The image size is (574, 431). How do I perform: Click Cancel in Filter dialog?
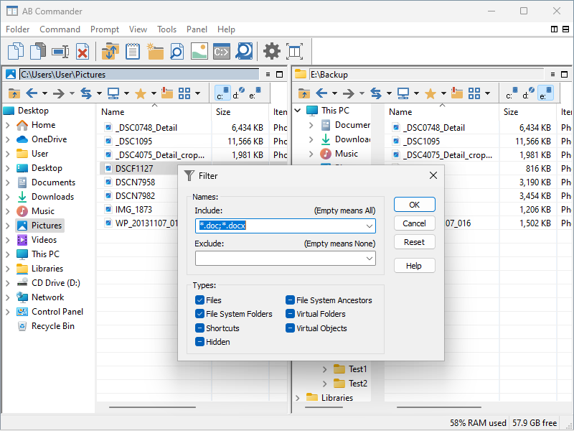(415, 223)
